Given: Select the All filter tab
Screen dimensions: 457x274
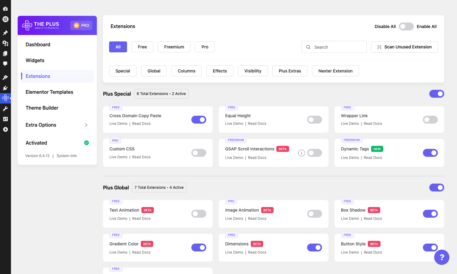Looking at the screenshot, I should [118, 47].
